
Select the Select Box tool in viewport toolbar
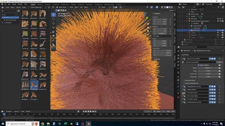coord(53,15)
